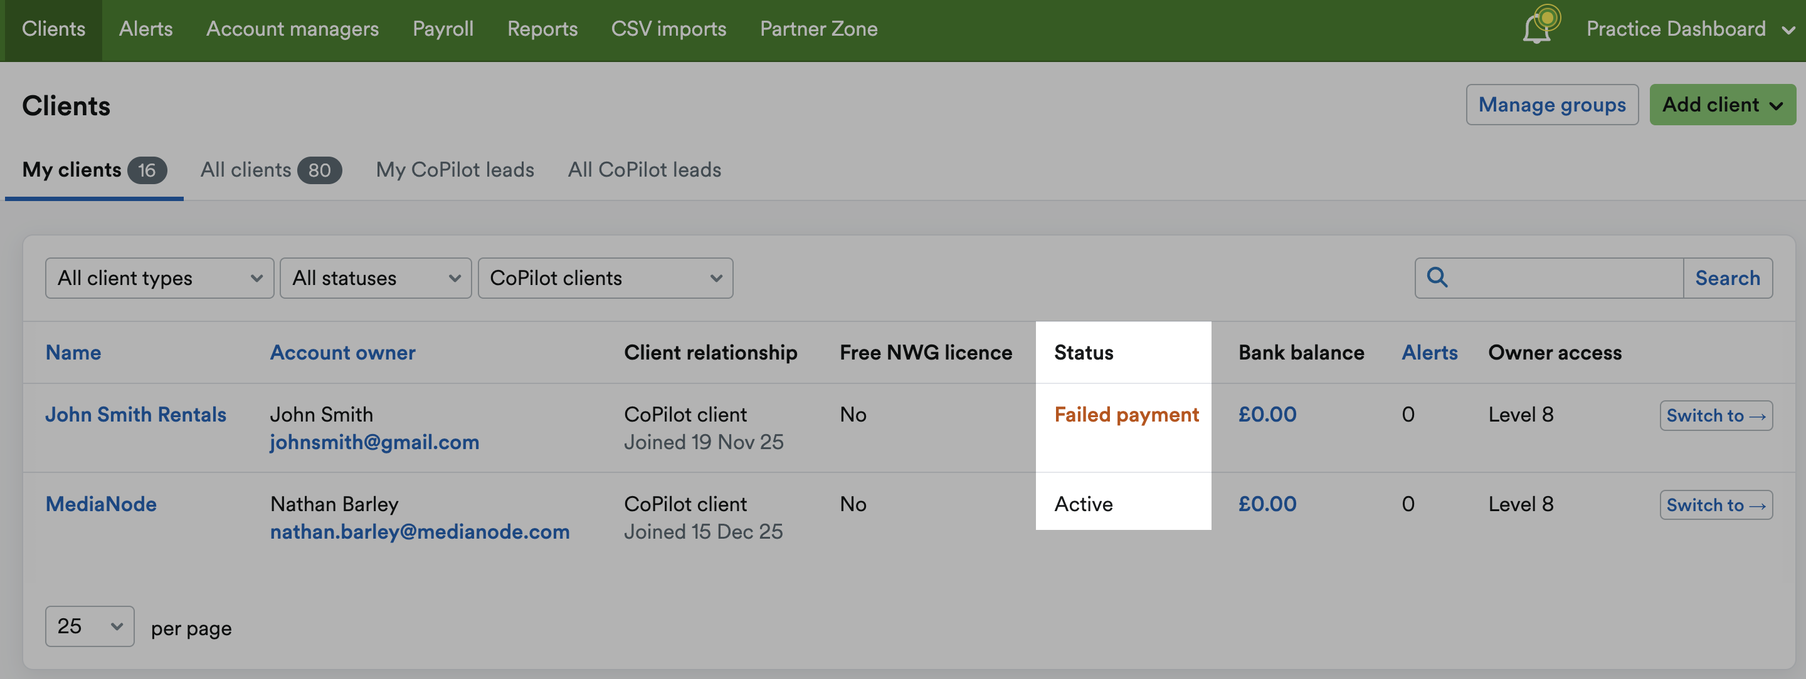Click the Nathan Barley owner name
Image resolution: width=1806 pixels, height=679 pixels.
(x=334, y=504)
